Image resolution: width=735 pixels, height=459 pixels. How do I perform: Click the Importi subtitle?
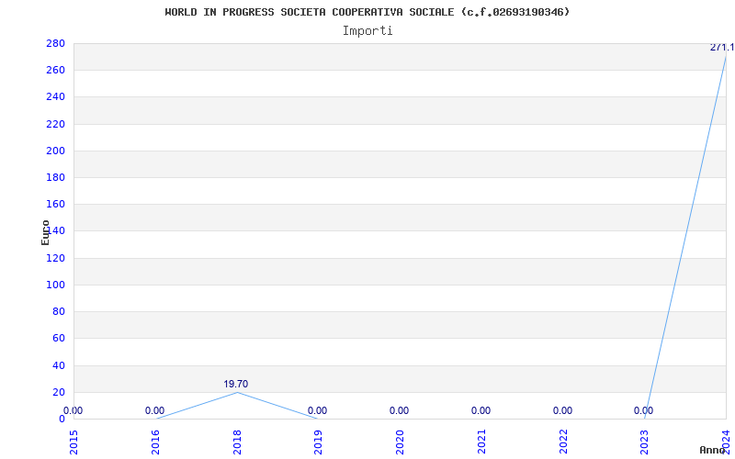pos(367,31)
